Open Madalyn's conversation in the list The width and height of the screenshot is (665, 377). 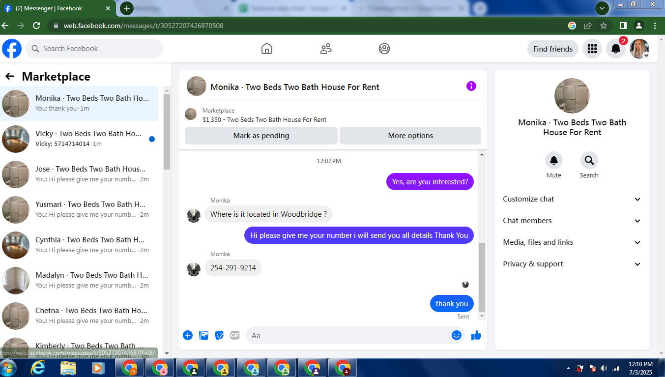click(80, 280)
